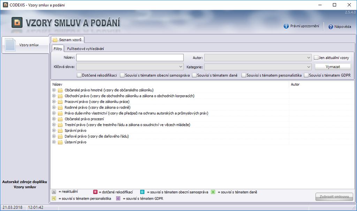Click the CODEXIS app icon in the title bar
357x211 pixels.
(5, 5)
